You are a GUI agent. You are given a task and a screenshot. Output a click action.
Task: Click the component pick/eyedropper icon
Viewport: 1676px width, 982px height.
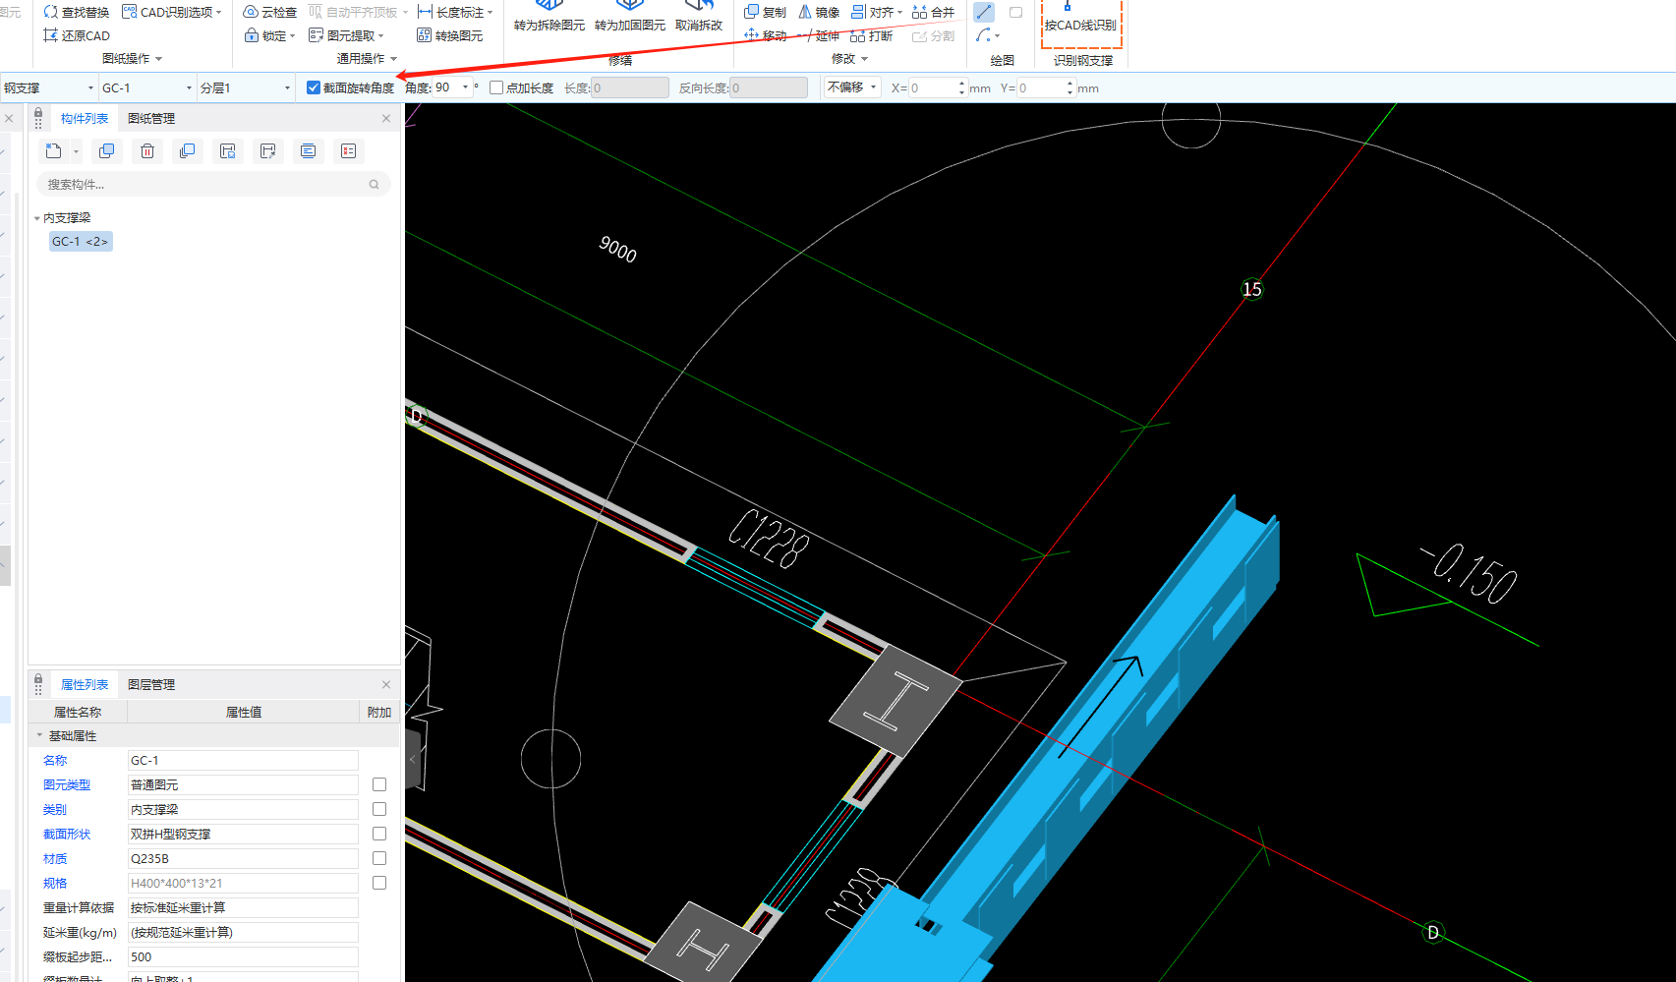click(x=267, y=150)
